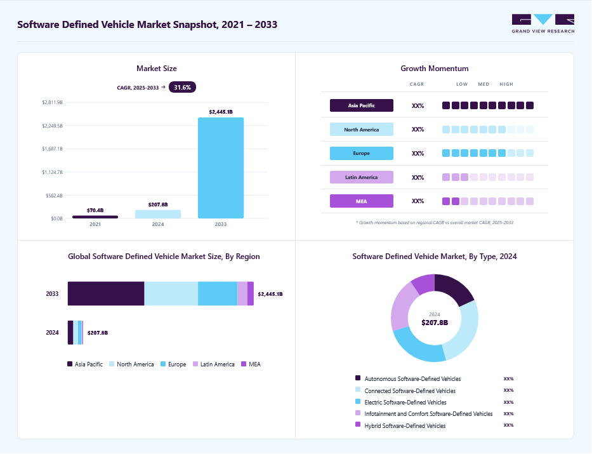Click the Asia Pacific legend swatch

(70, 364)
